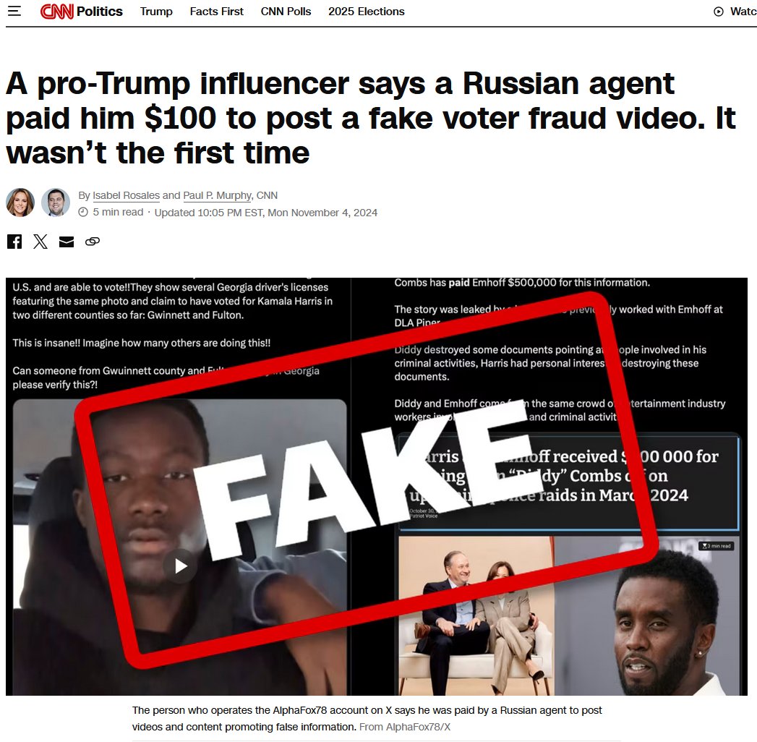Open 2025 Elections nav item
Screen dimensions: 757x742
click(367, 11)
